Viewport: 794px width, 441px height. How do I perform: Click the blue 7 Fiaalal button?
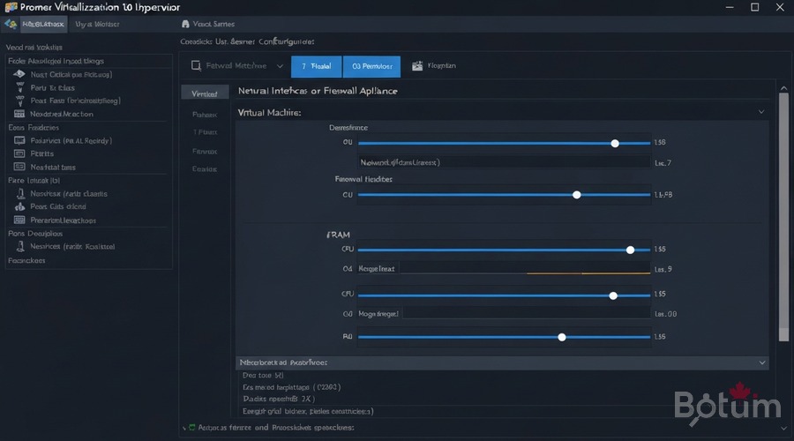pyautogui.click(x=317, y=66)
